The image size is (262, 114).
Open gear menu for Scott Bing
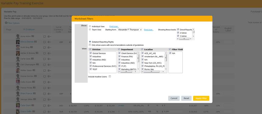click(x=49, y=48)
